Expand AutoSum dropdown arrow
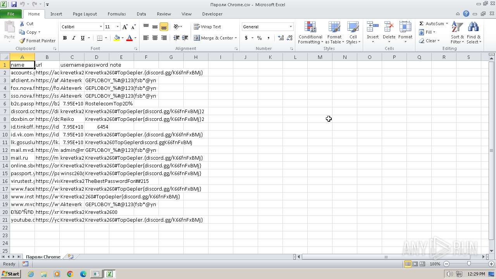Viewport: 496px width, 279px height. tap(447, 24)
